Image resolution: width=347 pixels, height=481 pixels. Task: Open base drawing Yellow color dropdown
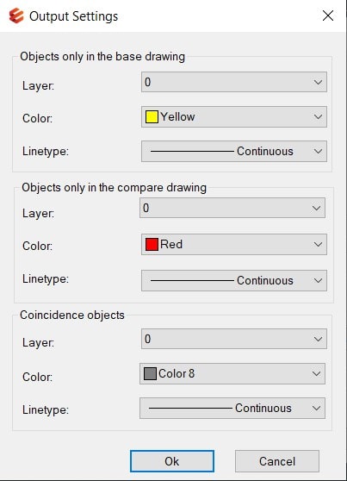pyautogui.click(x=234, y=117)
